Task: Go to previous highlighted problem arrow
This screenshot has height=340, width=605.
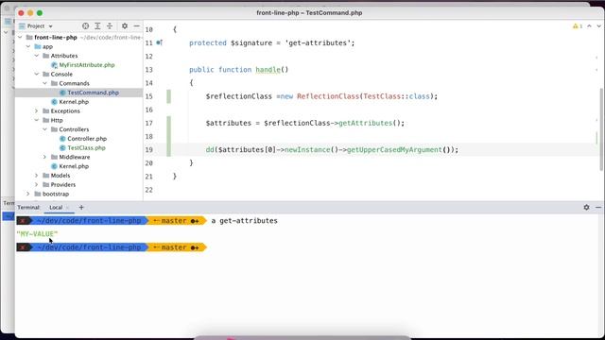Action: click(x=589, y=26)
